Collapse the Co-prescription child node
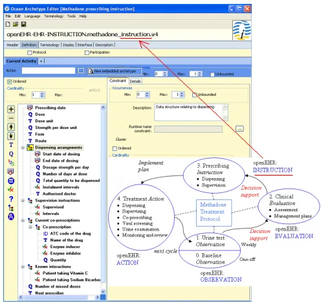This screenshot has height=303, width=321. (30, 227)
